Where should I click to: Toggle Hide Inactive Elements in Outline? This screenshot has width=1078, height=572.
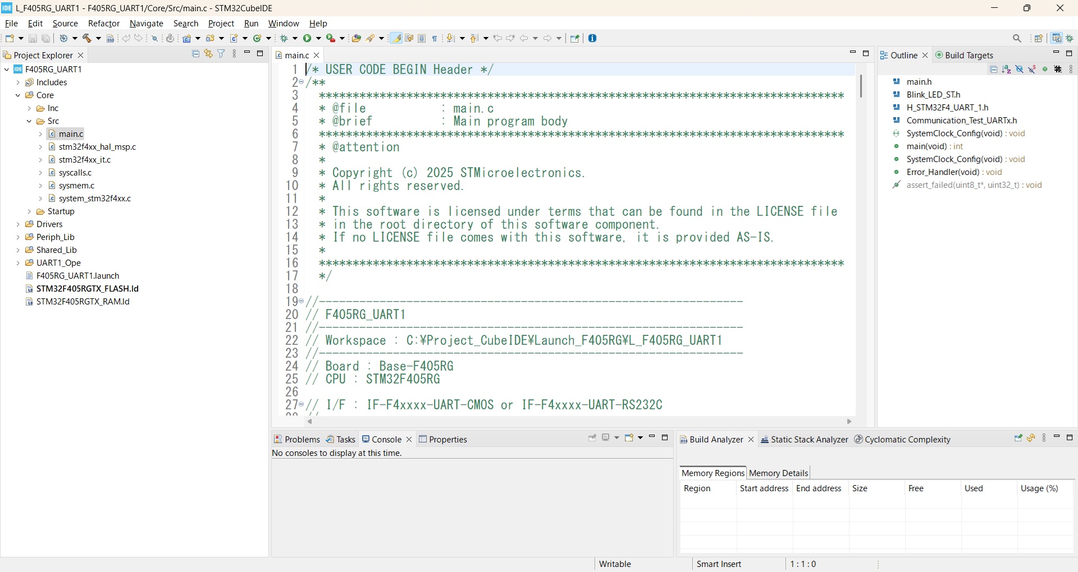pyautogui.click(x=1058, y=70)
